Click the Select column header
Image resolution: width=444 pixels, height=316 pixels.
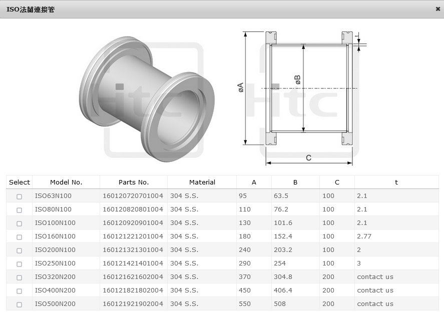(20, 182)
